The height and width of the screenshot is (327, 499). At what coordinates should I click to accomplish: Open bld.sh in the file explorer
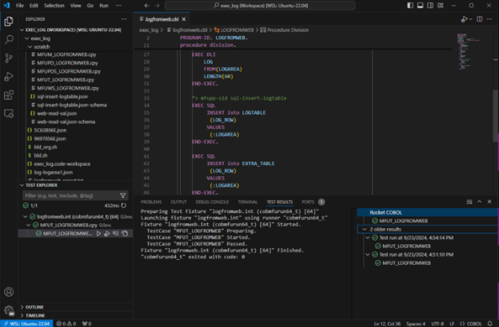pyautogui.click(x=41, y=156)
